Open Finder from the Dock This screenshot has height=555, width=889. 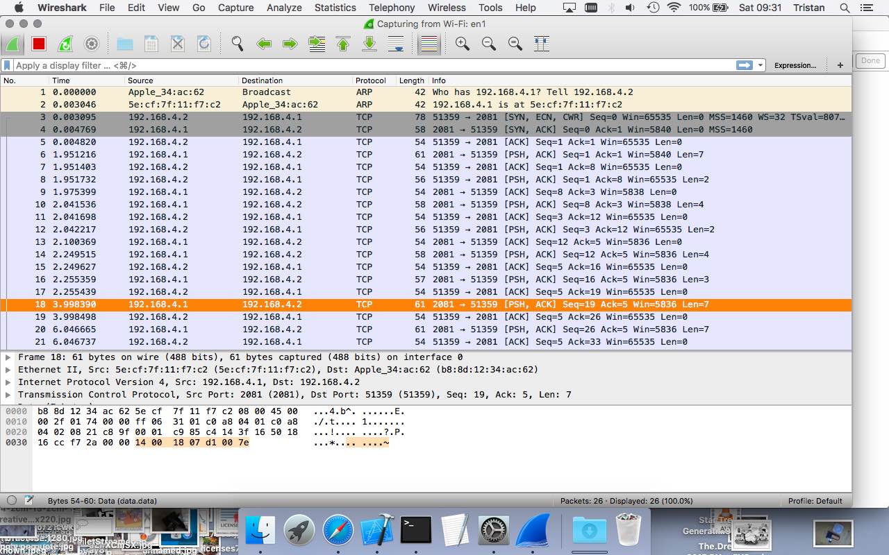tap(262, 531)
